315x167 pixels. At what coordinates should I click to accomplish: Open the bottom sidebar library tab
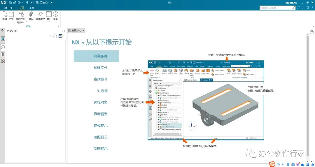click(x=3, y=61)
